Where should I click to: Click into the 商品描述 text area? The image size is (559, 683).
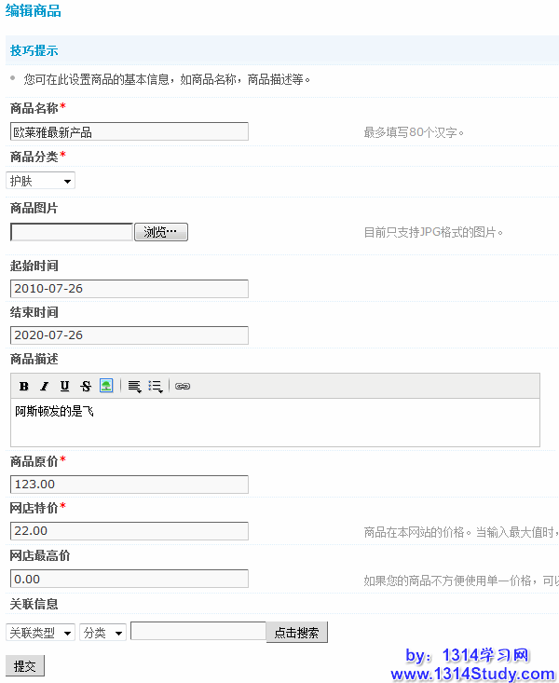[275, 424]
